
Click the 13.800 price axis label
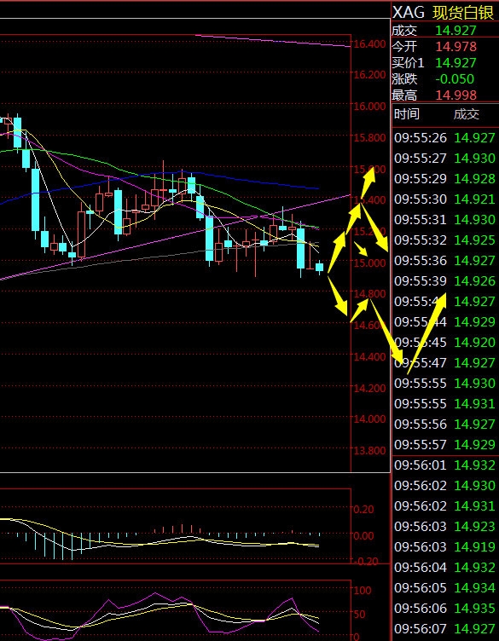point(369,451)
